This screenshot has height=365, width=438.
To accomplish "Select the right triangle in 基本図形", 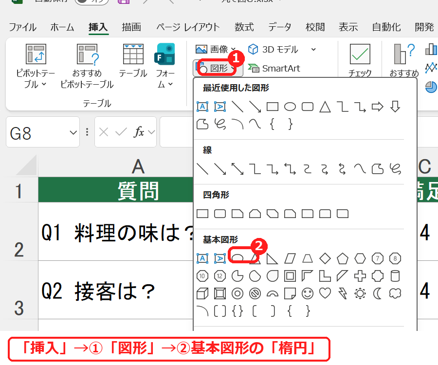I will [273, 258].
